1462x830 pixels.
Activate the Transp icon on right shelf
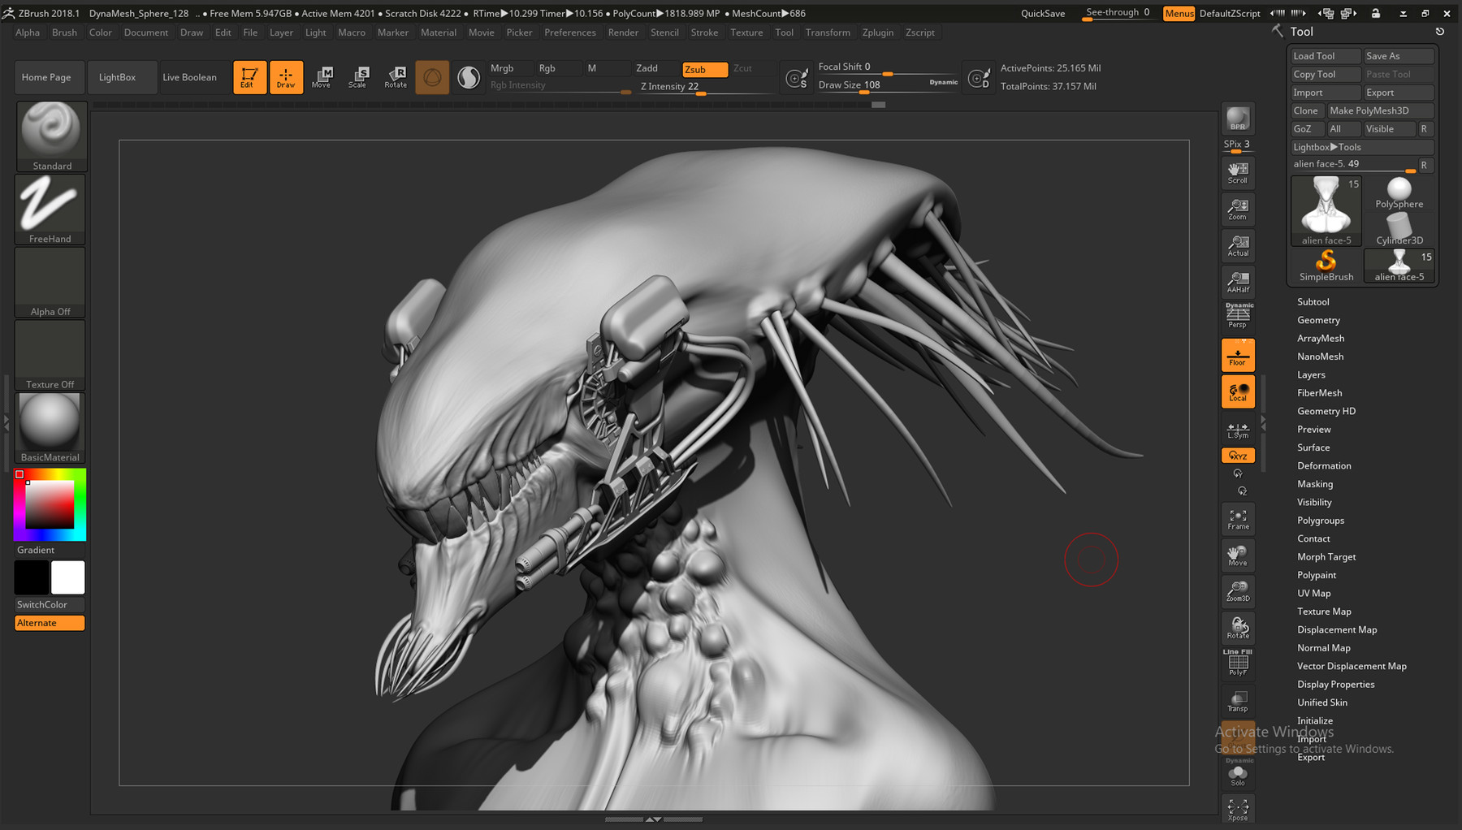pyautogui.click(x=1237, y=699)
